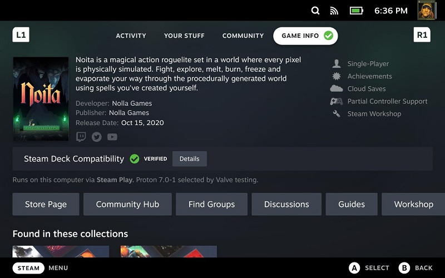Select the Single-Player feature label

tap(368, 64)
